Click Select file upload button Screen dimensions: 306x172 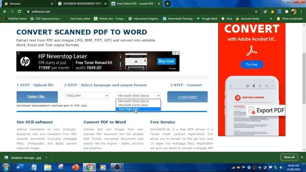pyautogui.click(x=37, y=97)
